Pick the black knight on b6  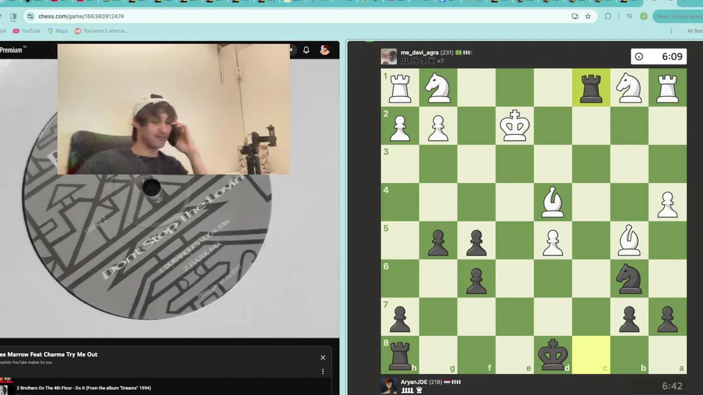tap(629, 278)
